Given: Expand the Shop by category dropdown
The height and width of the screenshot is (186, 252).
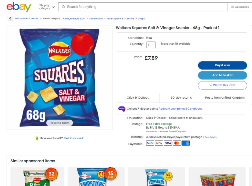Looking at the screenshot, I should click(47, 7).
